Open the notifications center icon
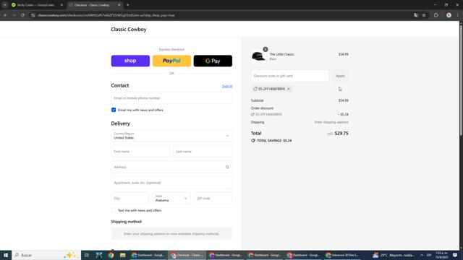Viewport: 463px width, 260px height. click(x=455, y=255)
